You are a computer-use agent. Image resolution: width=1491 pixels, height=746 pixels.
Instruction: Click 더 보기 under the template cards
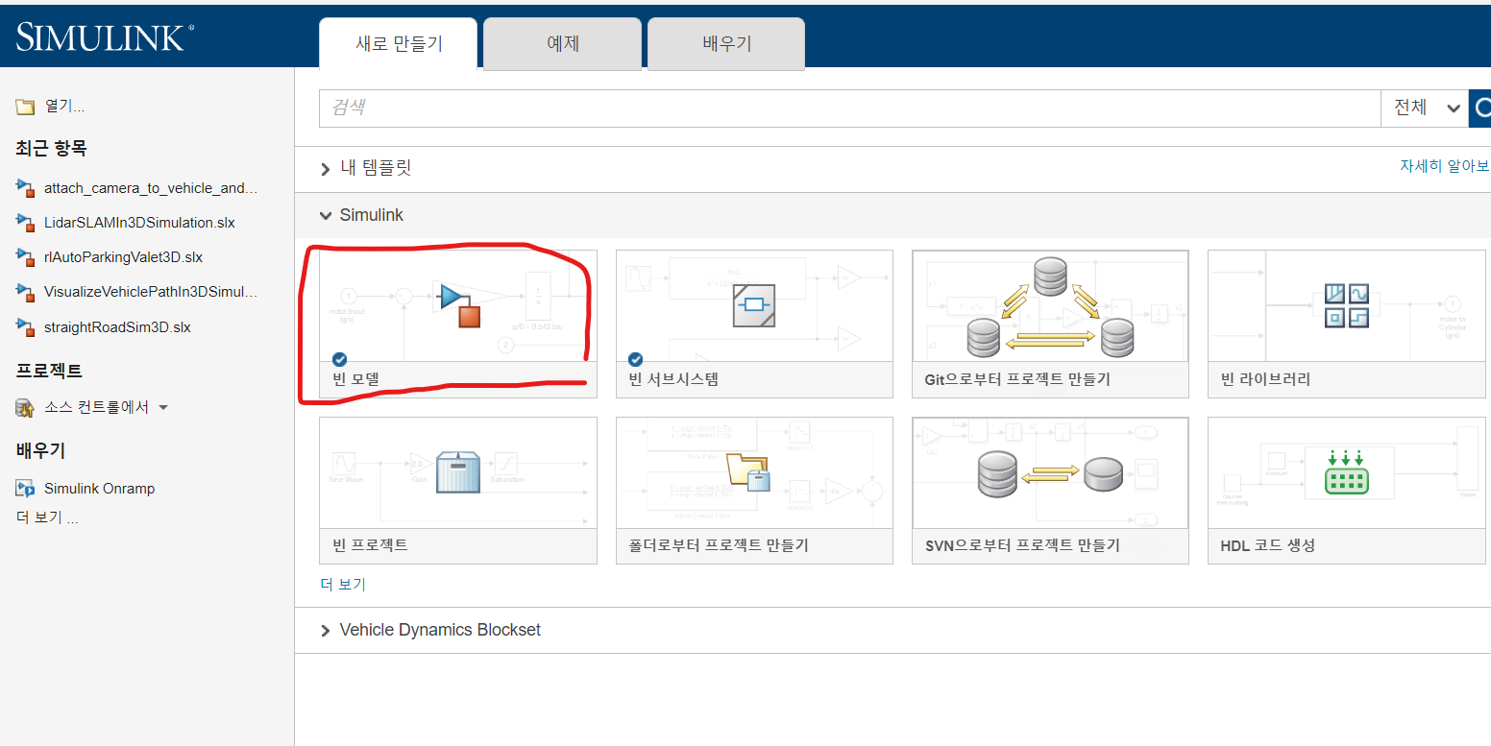click(x=343, y=585)
